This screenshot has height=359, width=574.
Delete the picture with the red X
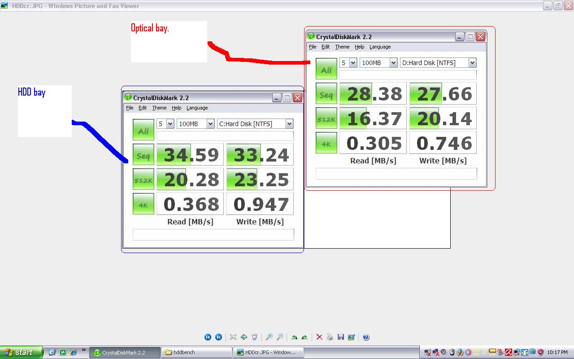319,337
